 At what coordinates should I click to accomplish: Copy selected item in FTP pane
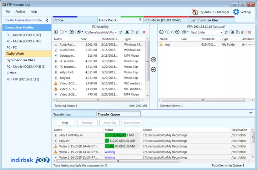tap(238, 32)
